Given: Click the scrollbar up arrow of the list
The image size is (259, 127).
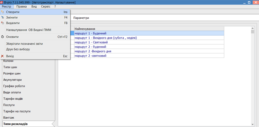Looking at the screenshot, I should 252,28.
